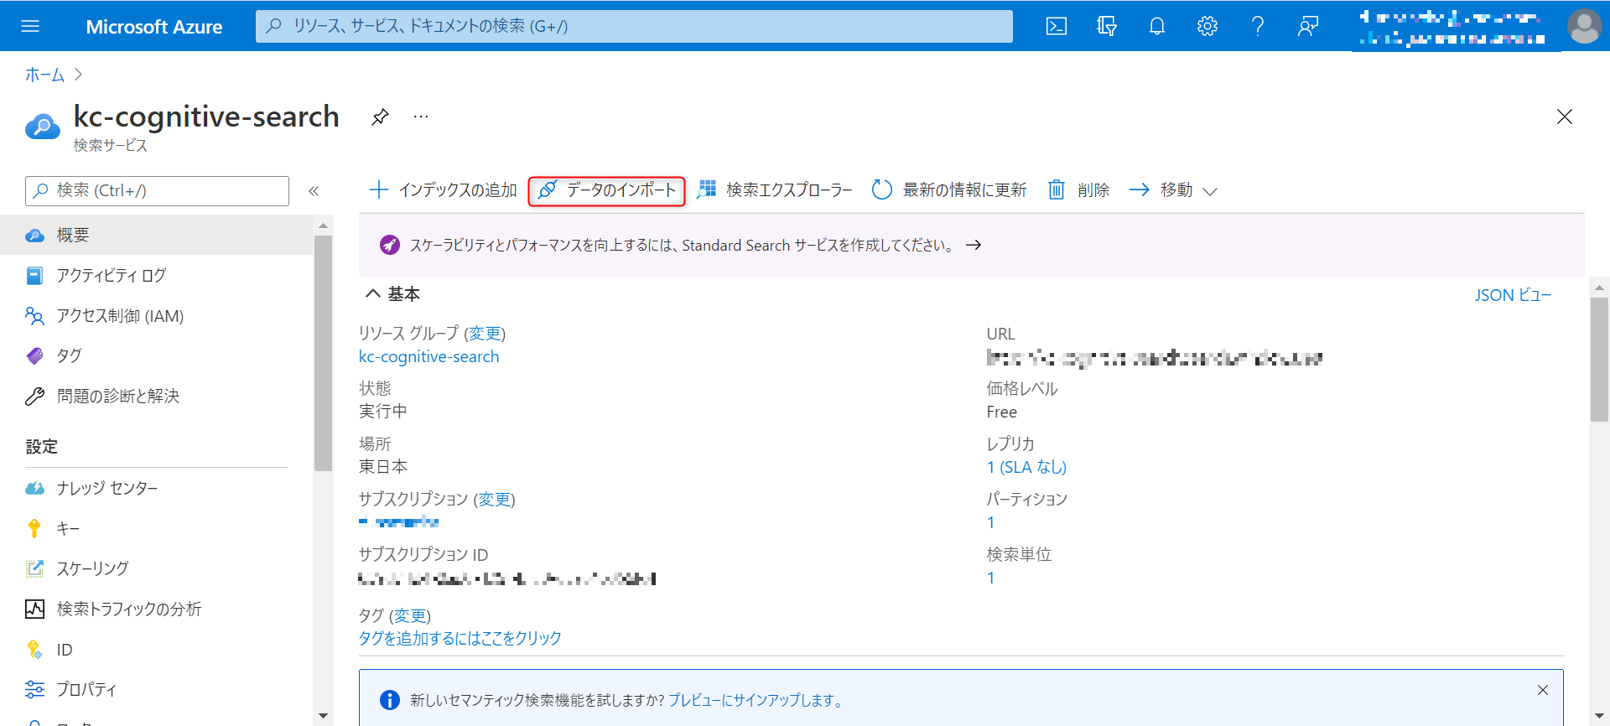Open replicas link 1 (SLA なし)

click(1026, 468)
